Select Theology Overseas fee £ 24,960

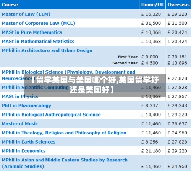[177, 133]
